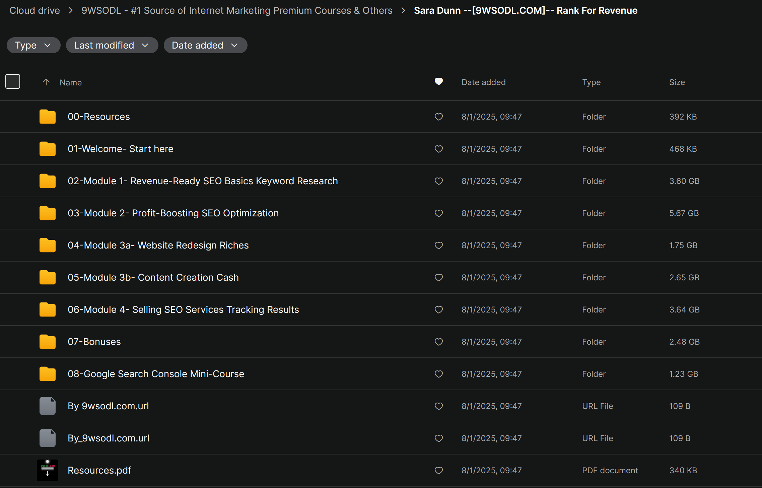Toggle the heart on Resources.pdf
The width and height of the screenshot is (762, 488).
tap(438, 470)
